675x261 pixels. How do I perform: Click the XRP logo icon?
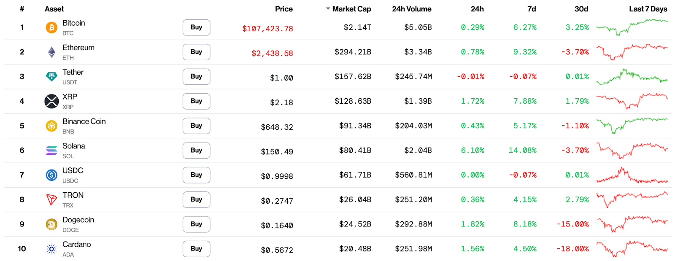[x=51, y=101]
